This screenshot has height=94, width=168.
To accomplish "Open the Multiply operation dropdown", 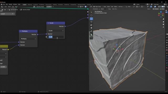I will pos(28,39).
